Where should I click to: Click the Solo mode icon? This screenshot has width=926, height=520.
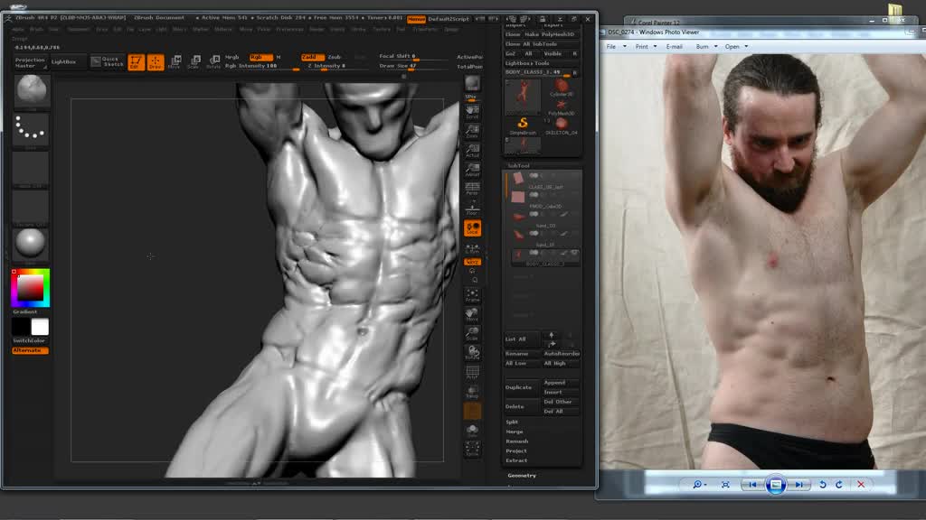pos(472,430)
